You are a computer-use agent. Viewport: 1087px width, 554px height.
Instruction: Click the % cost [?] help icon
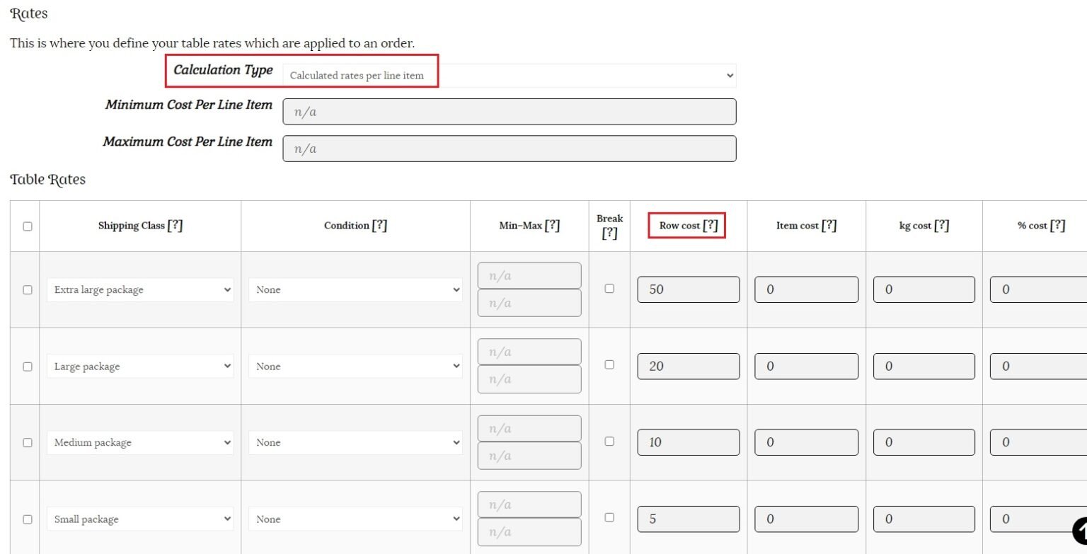(1057, 226)
